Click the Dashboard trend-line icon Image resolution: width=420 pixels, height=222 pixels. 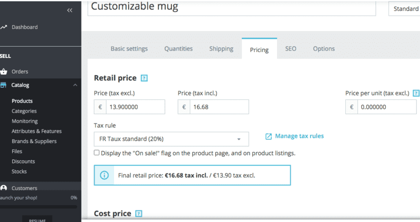(4, 27)
